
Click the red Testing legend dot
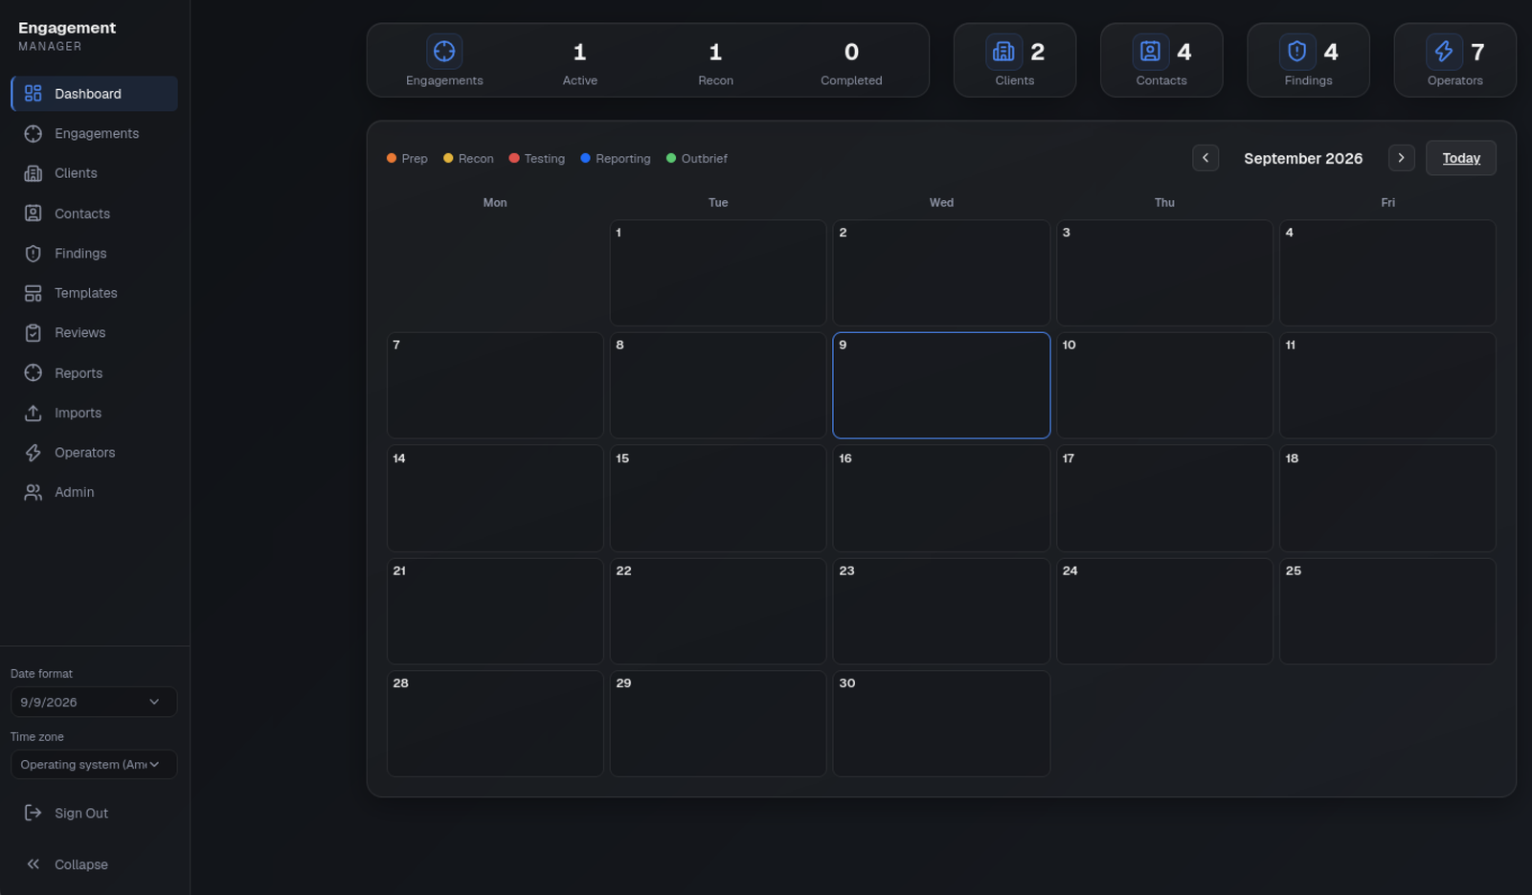pos(514,158)
